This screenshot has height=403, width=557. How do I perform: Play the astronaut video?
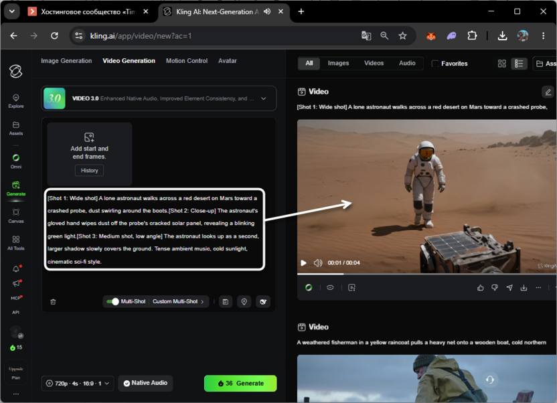click(x=303, y=262)
